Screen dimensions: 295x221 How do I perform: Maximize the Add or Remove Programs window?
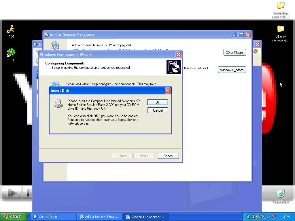pyautogui.click(x=241, y=35)
